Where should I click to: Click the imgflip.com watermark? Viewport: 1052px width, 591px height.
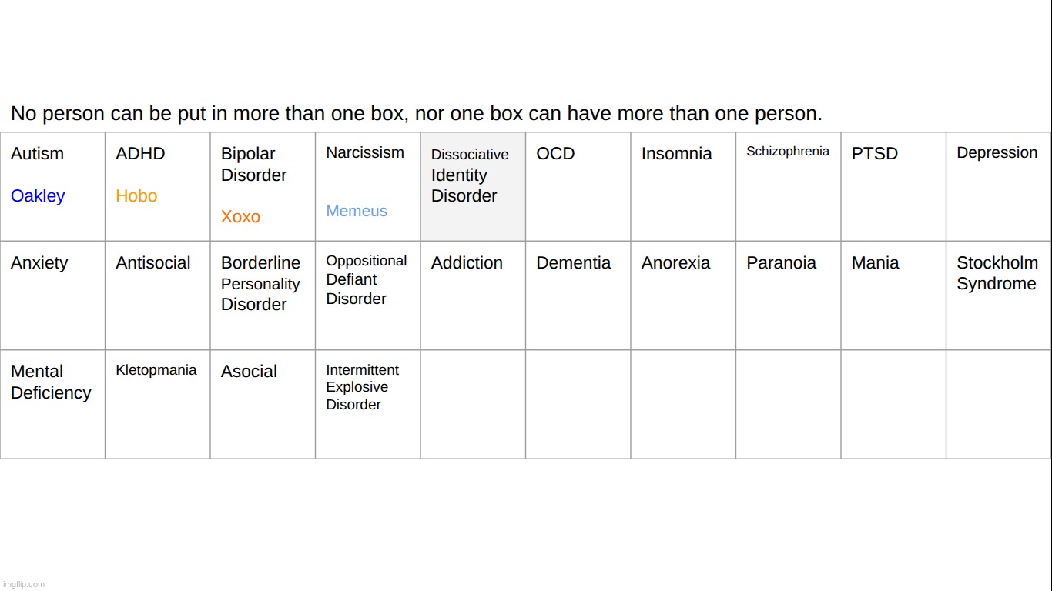24,584
